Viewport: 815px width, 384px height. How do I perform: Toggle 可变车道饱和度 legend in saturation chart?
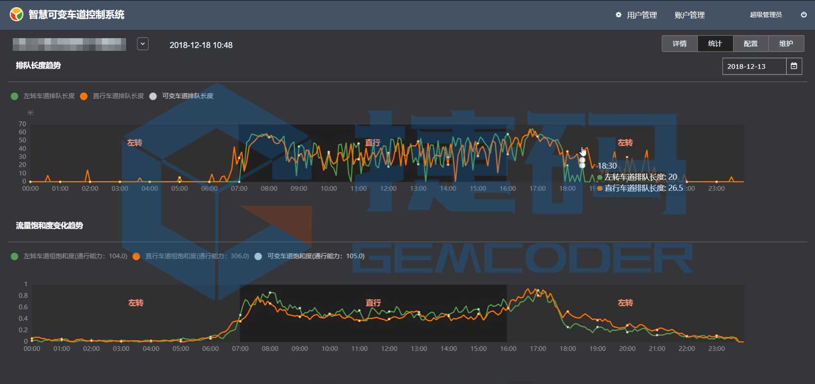tap(310, 256)
